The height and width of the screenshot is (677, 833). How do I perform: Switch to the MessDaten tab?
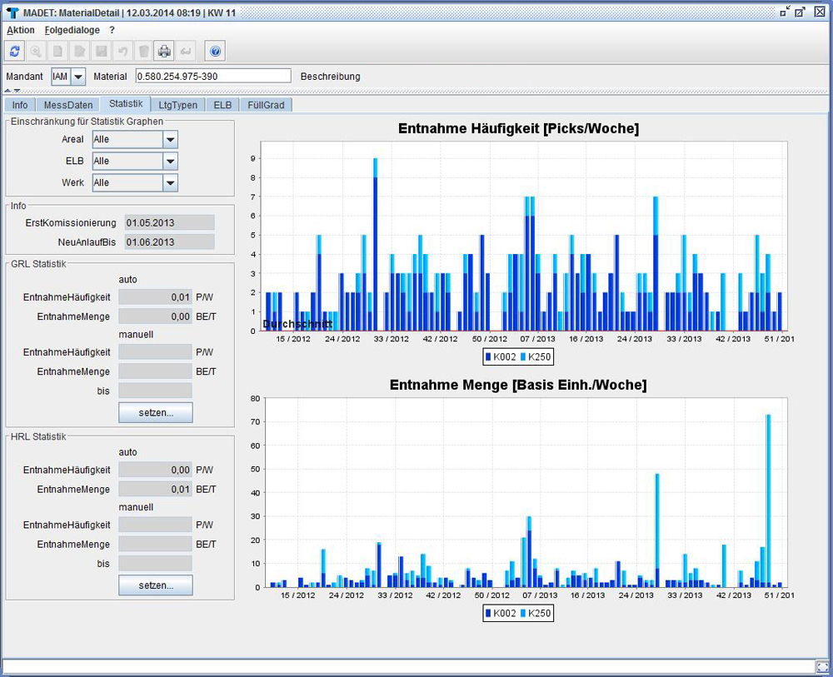point(68,105)
